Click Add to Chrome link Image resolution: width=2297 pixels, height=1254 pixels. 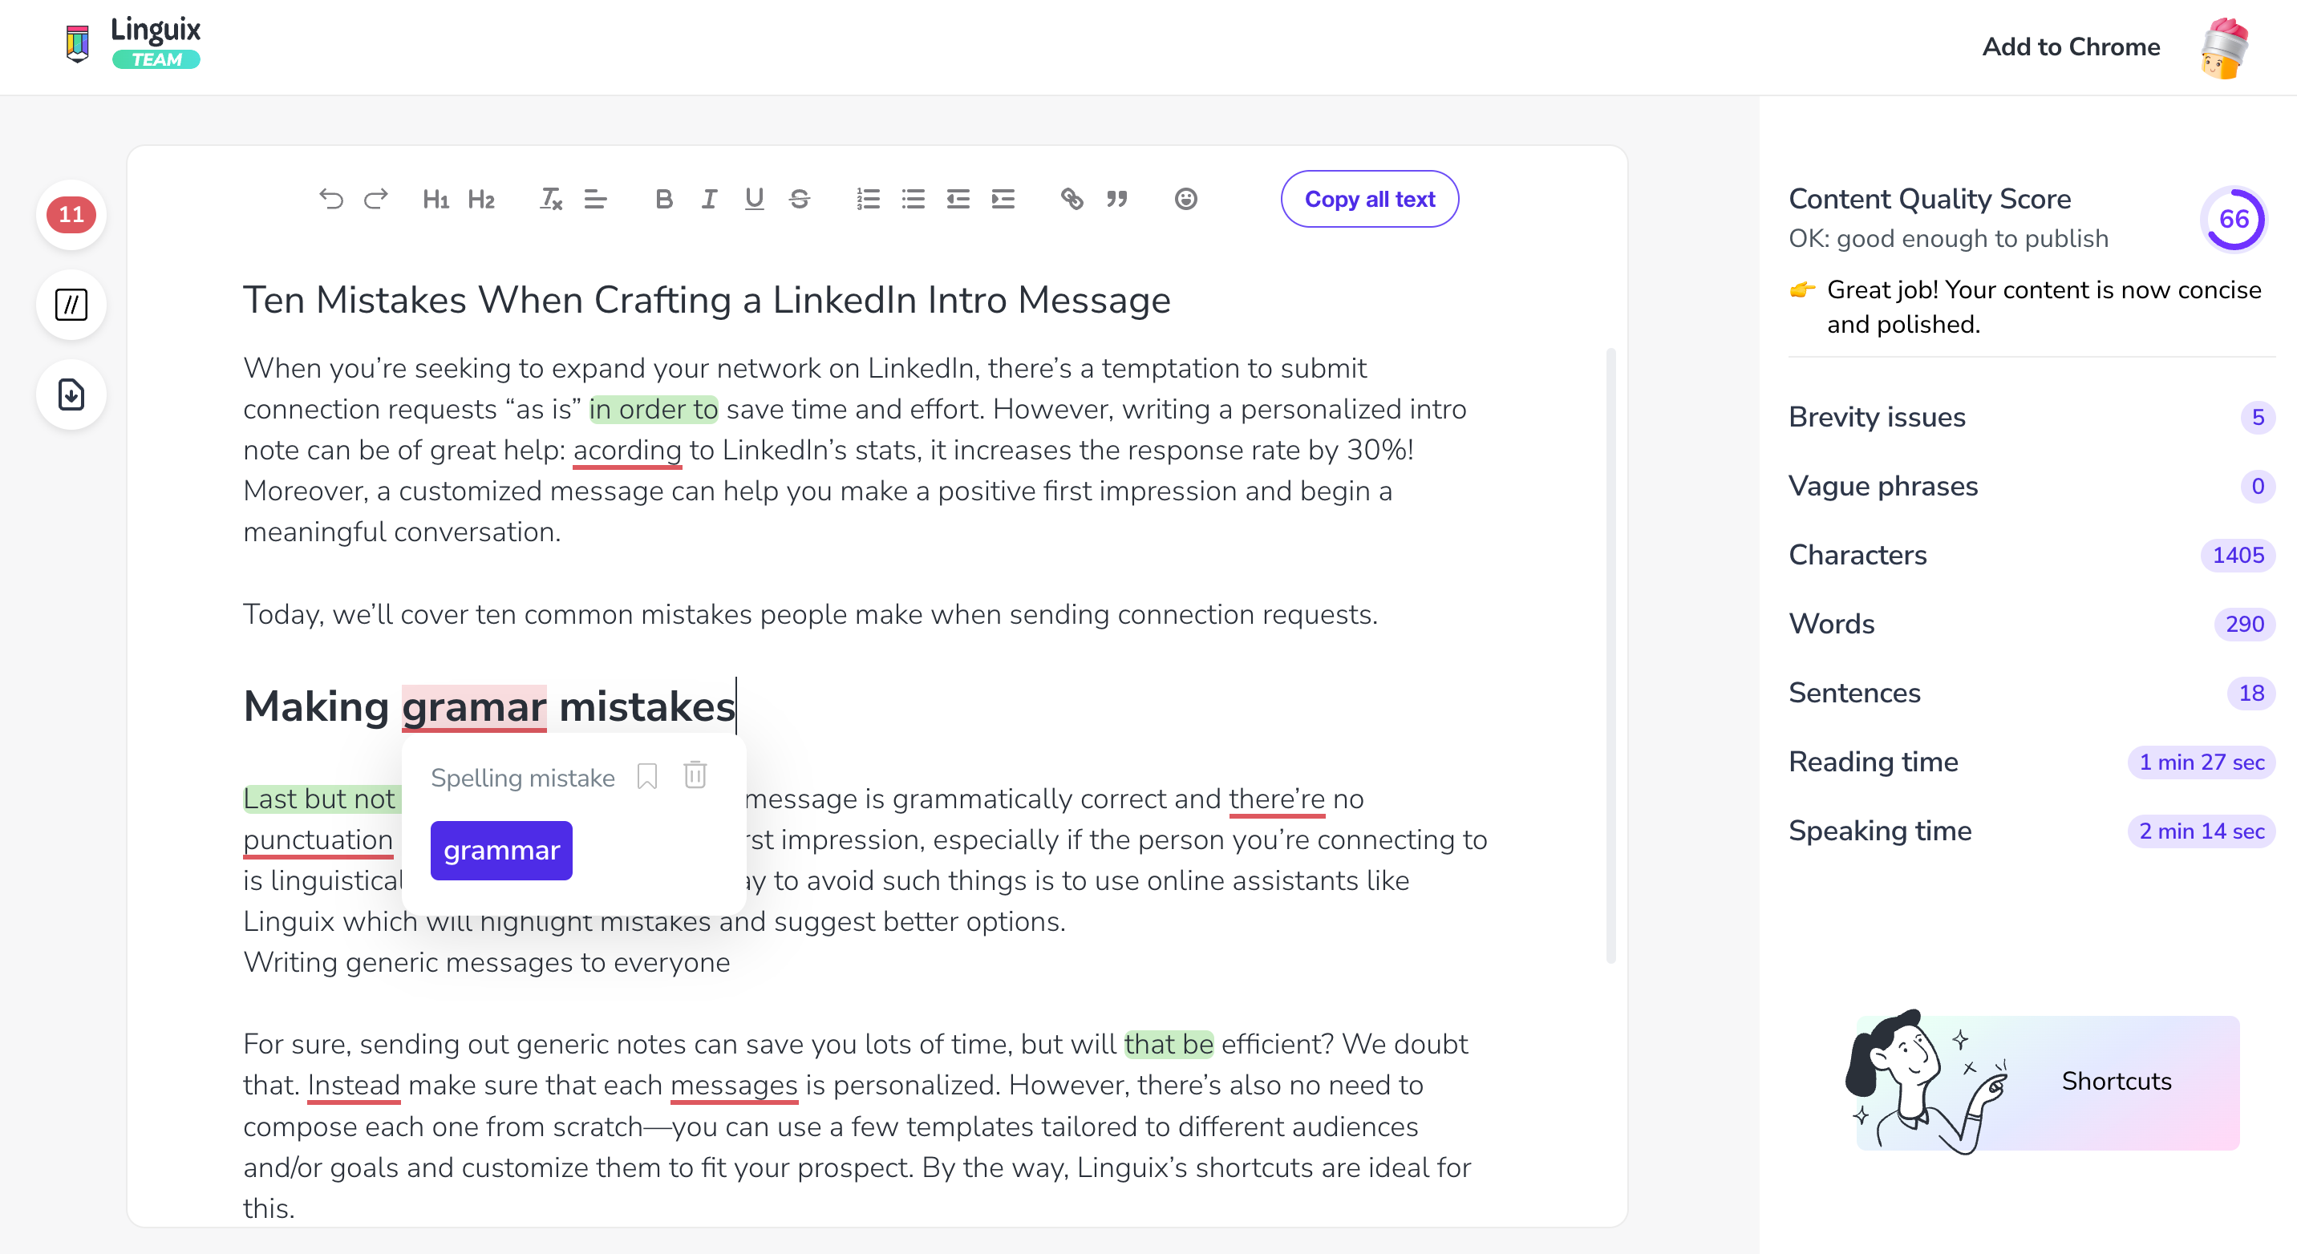click(2071, 47)
